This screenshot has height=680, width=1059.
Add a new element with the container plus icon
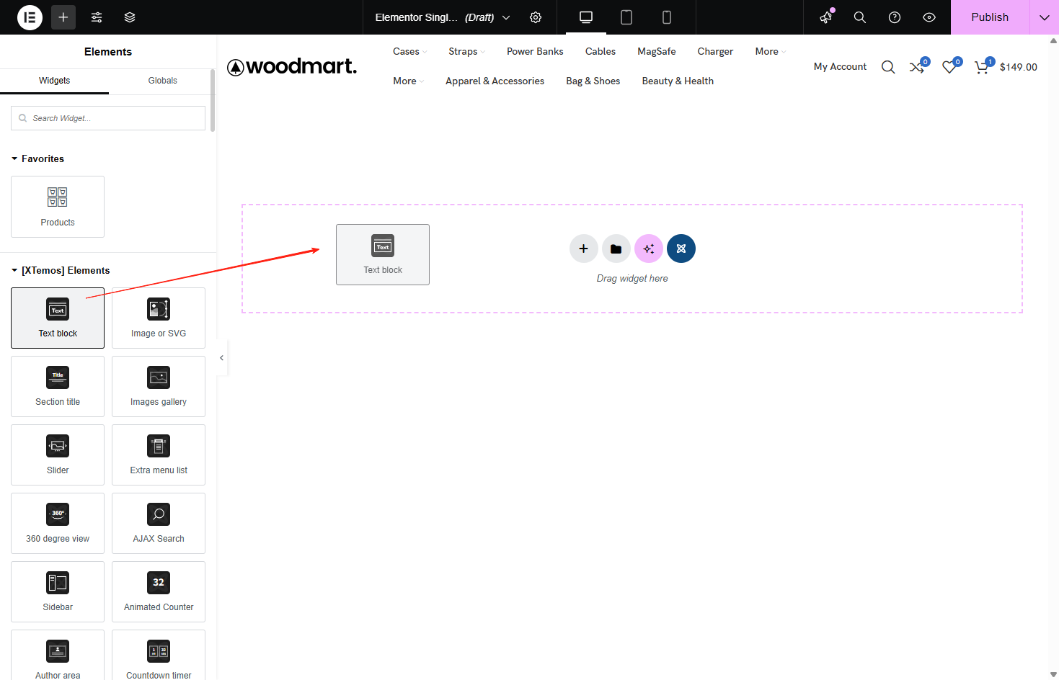coord(583,248)
